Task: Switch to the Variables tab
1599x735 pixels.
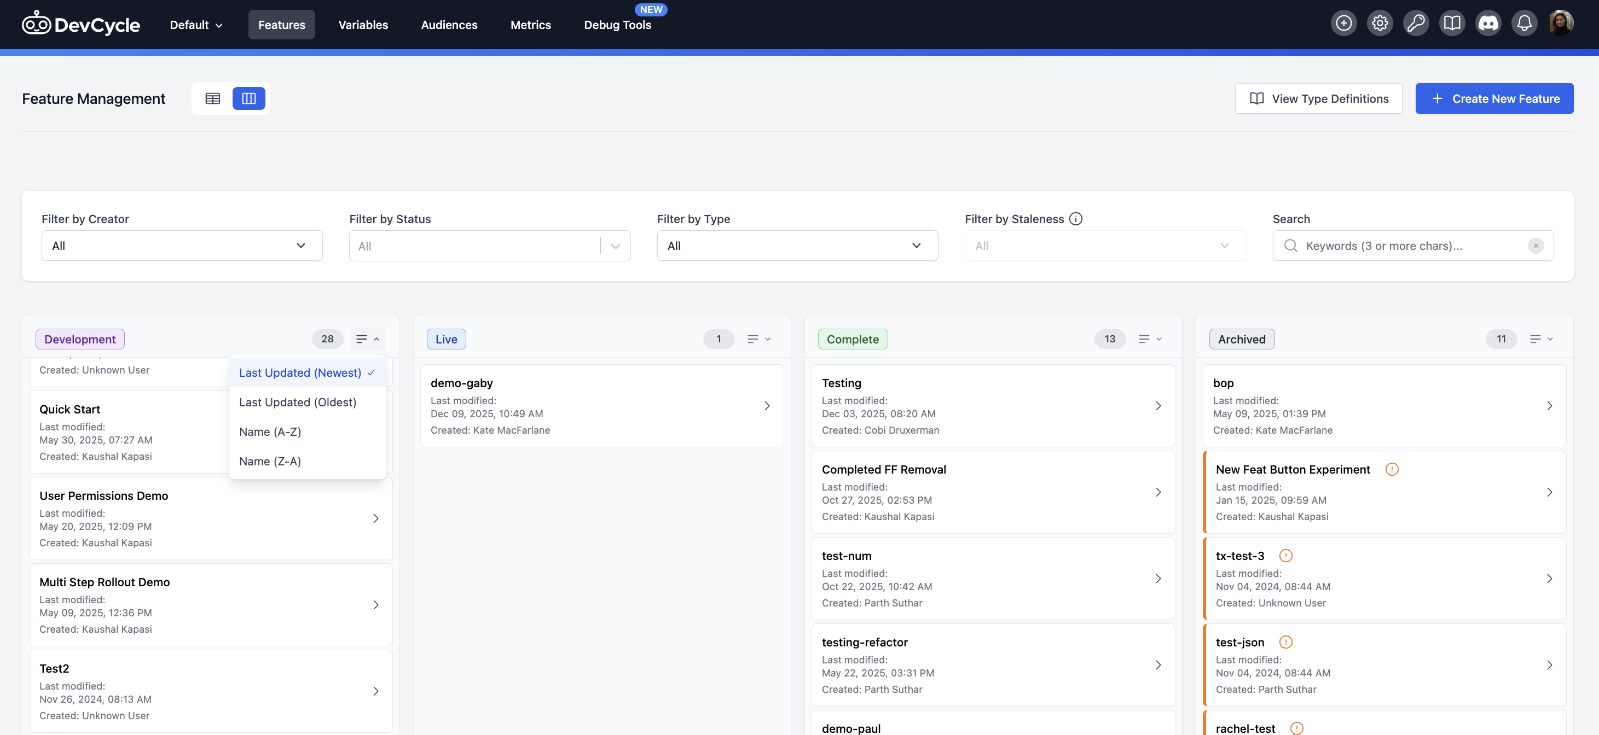Action: [362, 25]
